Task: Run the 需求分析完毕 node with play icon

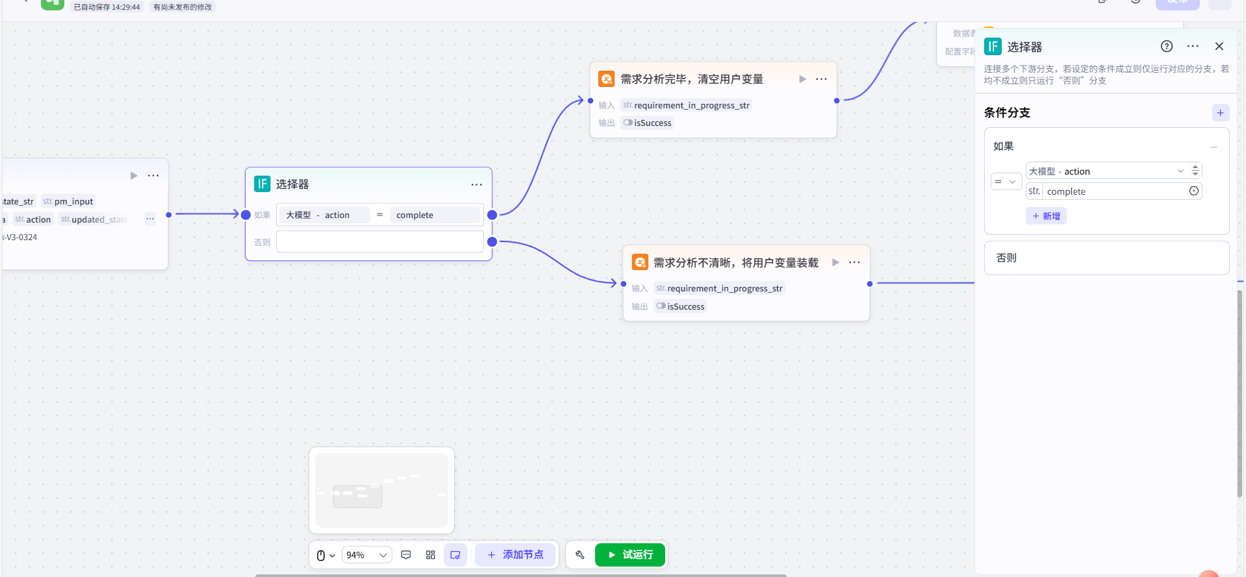Action: coord(802,79)
